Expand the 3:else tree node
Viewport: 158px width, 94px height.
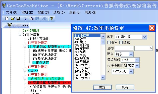tap(25, 71)
